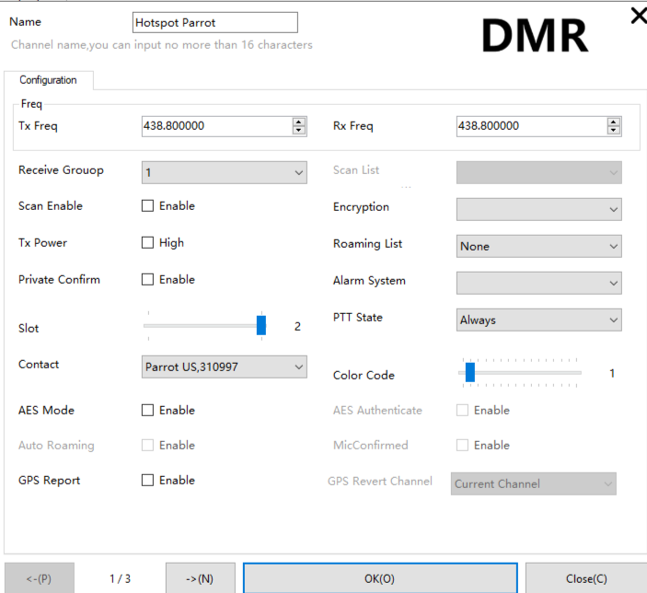Click the Rx Freq down spinner arrow
The width and height of the screenshot is (647, 593).
click(614, 131)
